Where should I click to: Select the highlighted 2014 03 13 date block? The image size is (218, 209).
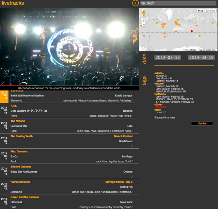(x=4, y=96)
